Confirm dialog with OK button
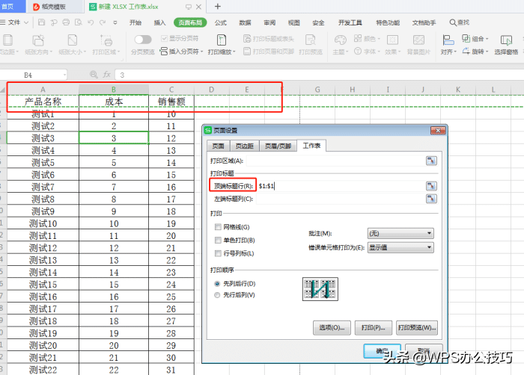 (x=382, y=351)
